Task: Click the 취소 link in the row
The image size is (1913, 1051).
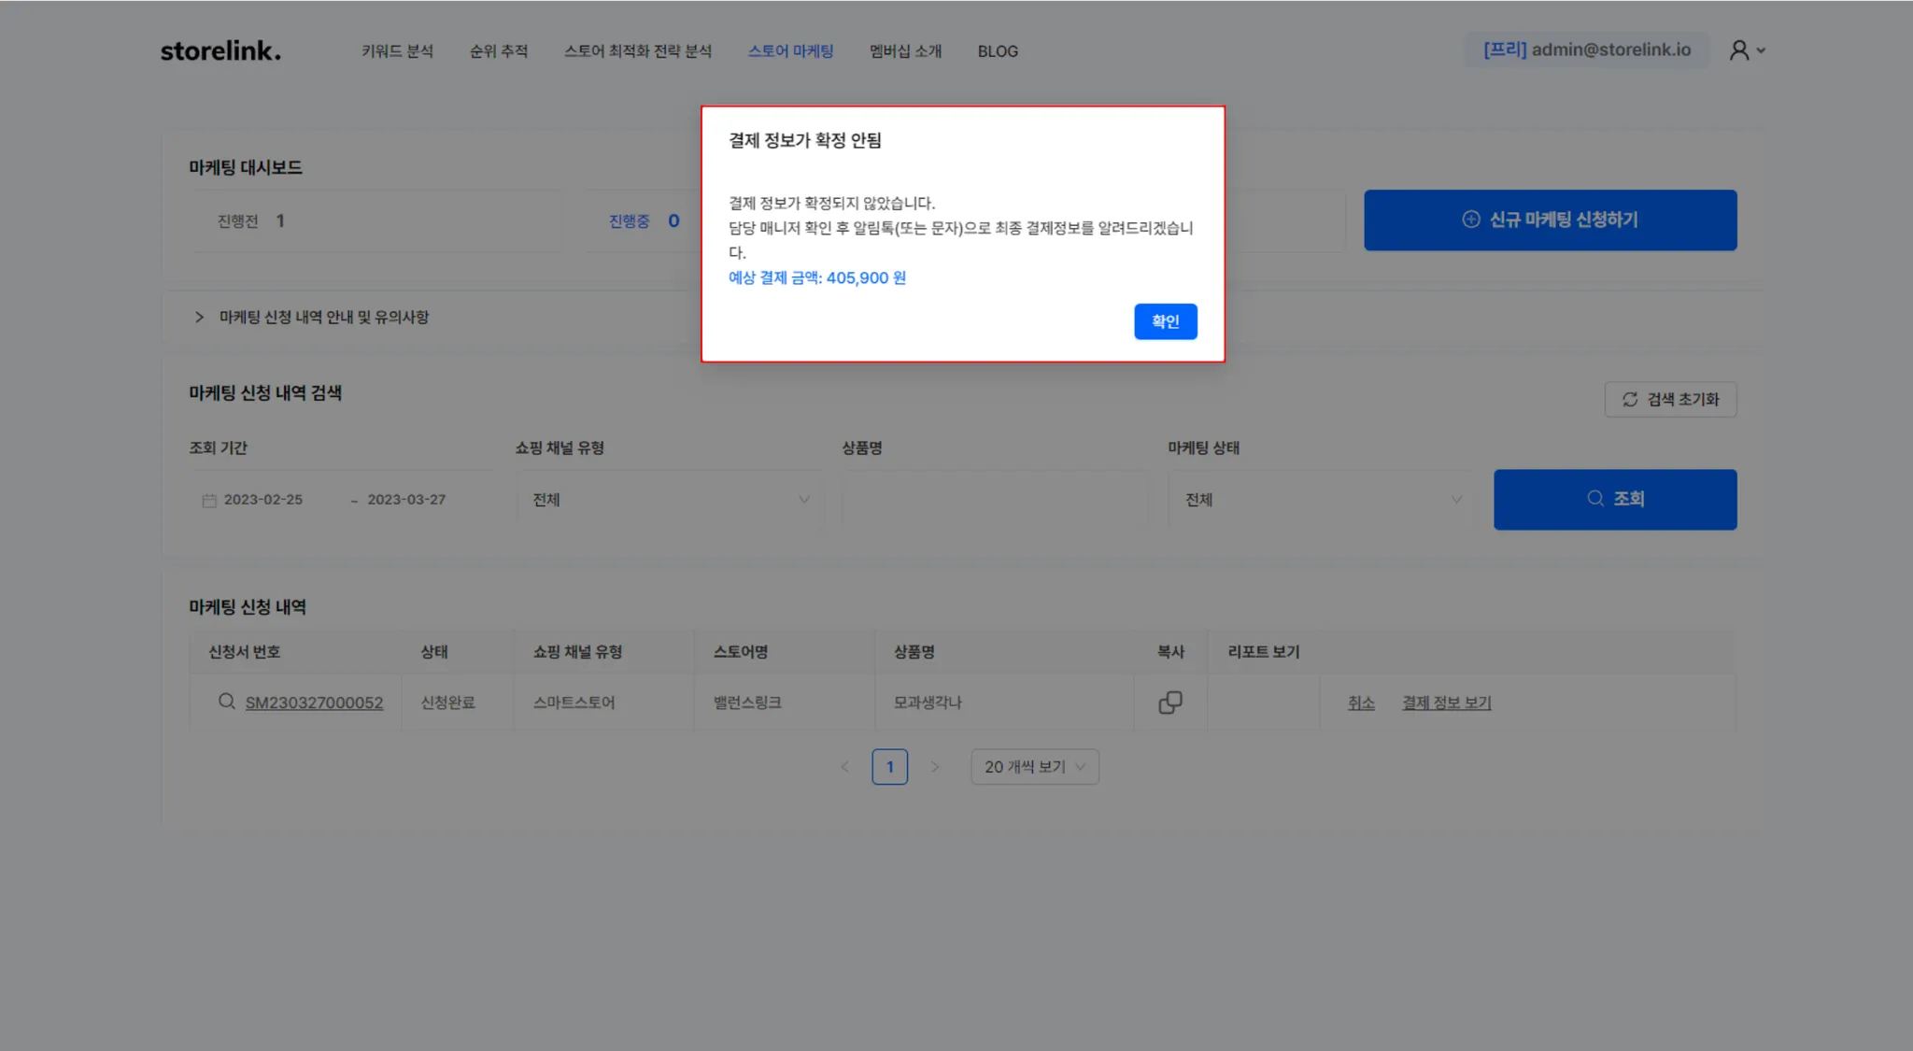Action: coord(1361,703)
